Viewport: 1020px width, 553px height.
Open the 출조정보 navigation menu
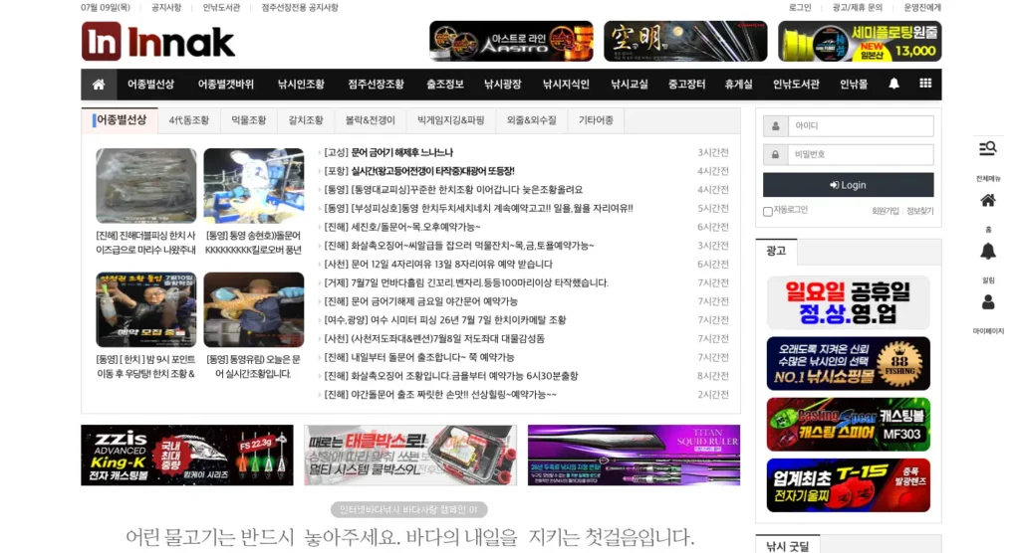(x=445, y=85)
